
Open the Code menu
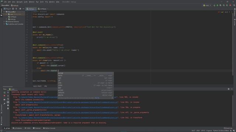(26, 2)
